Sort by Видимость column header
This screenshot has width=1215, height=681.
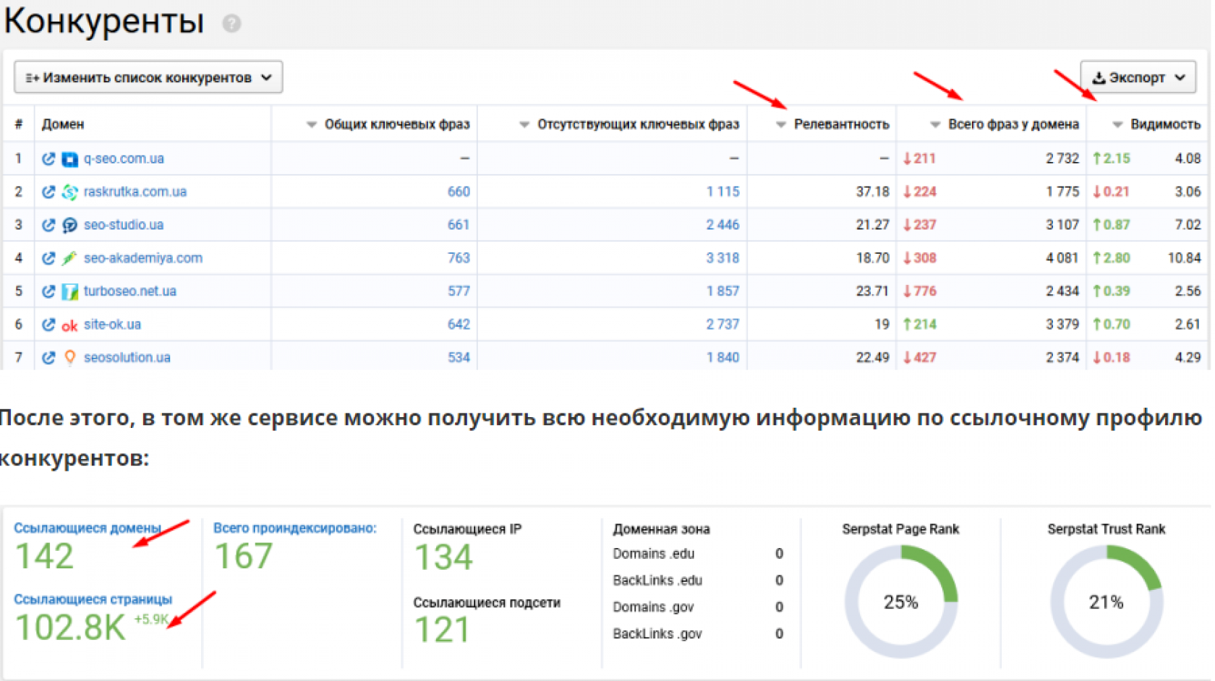1164,124
